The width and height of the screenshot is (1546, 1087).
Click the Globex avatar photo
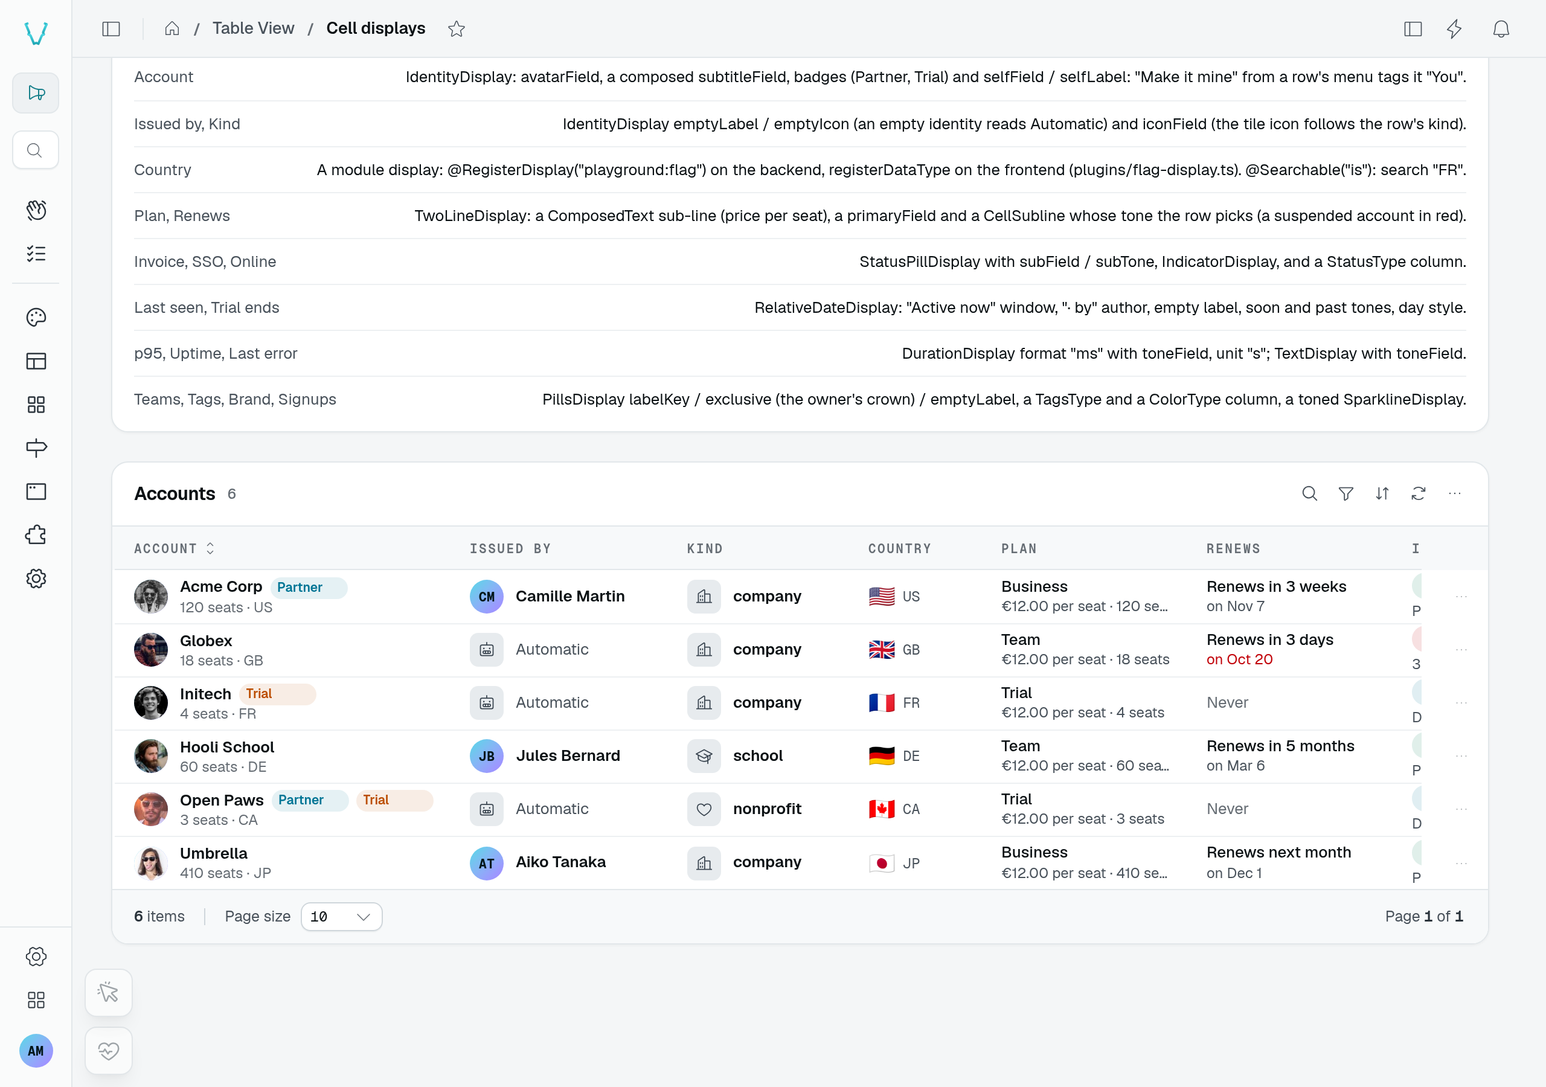tap(151, 650)
